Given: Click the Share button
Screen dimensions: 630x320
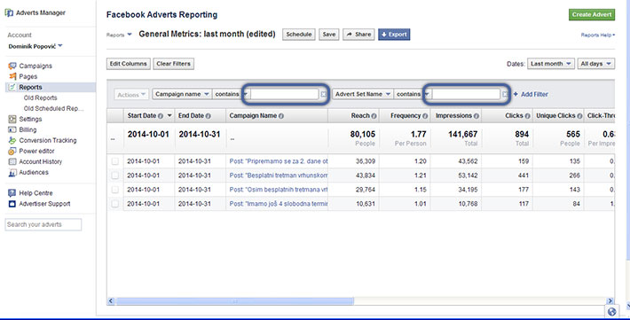Looking at the screenshot, I should point(358,35).
